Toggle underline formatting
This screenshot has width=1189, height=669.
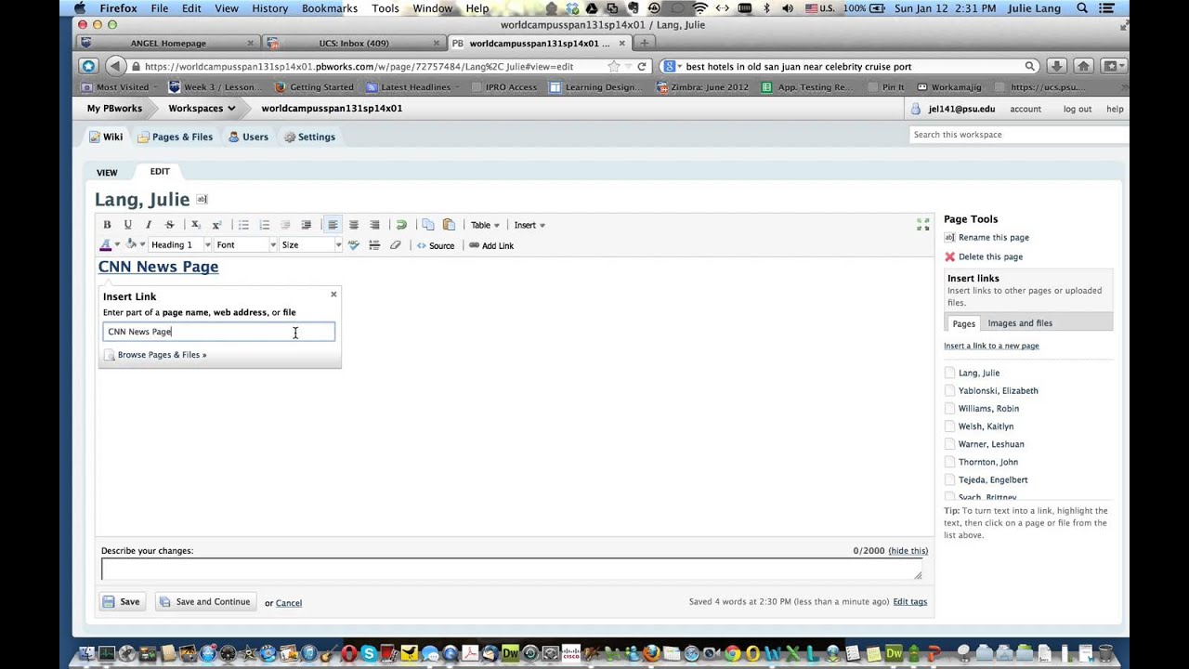pyautogui.click(x=128, y=225)
